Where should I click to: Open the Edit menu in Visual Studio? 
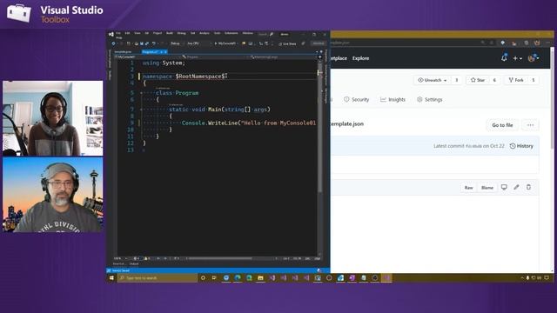tap(127, 33)
